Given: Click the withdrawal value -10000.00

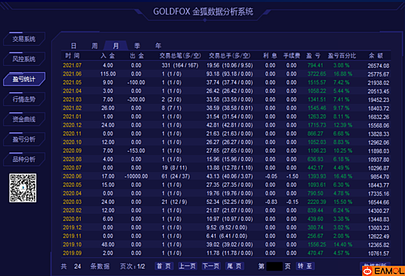Looking at the screenshot, I should [136, 176].
